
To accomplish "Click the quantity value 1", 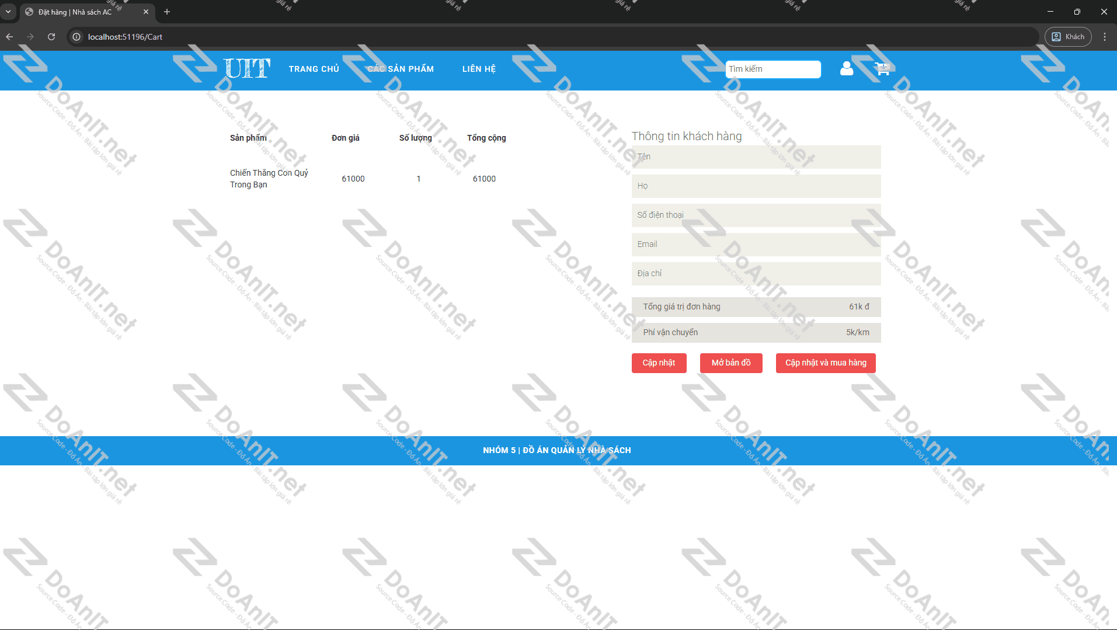I will (419, 179).
